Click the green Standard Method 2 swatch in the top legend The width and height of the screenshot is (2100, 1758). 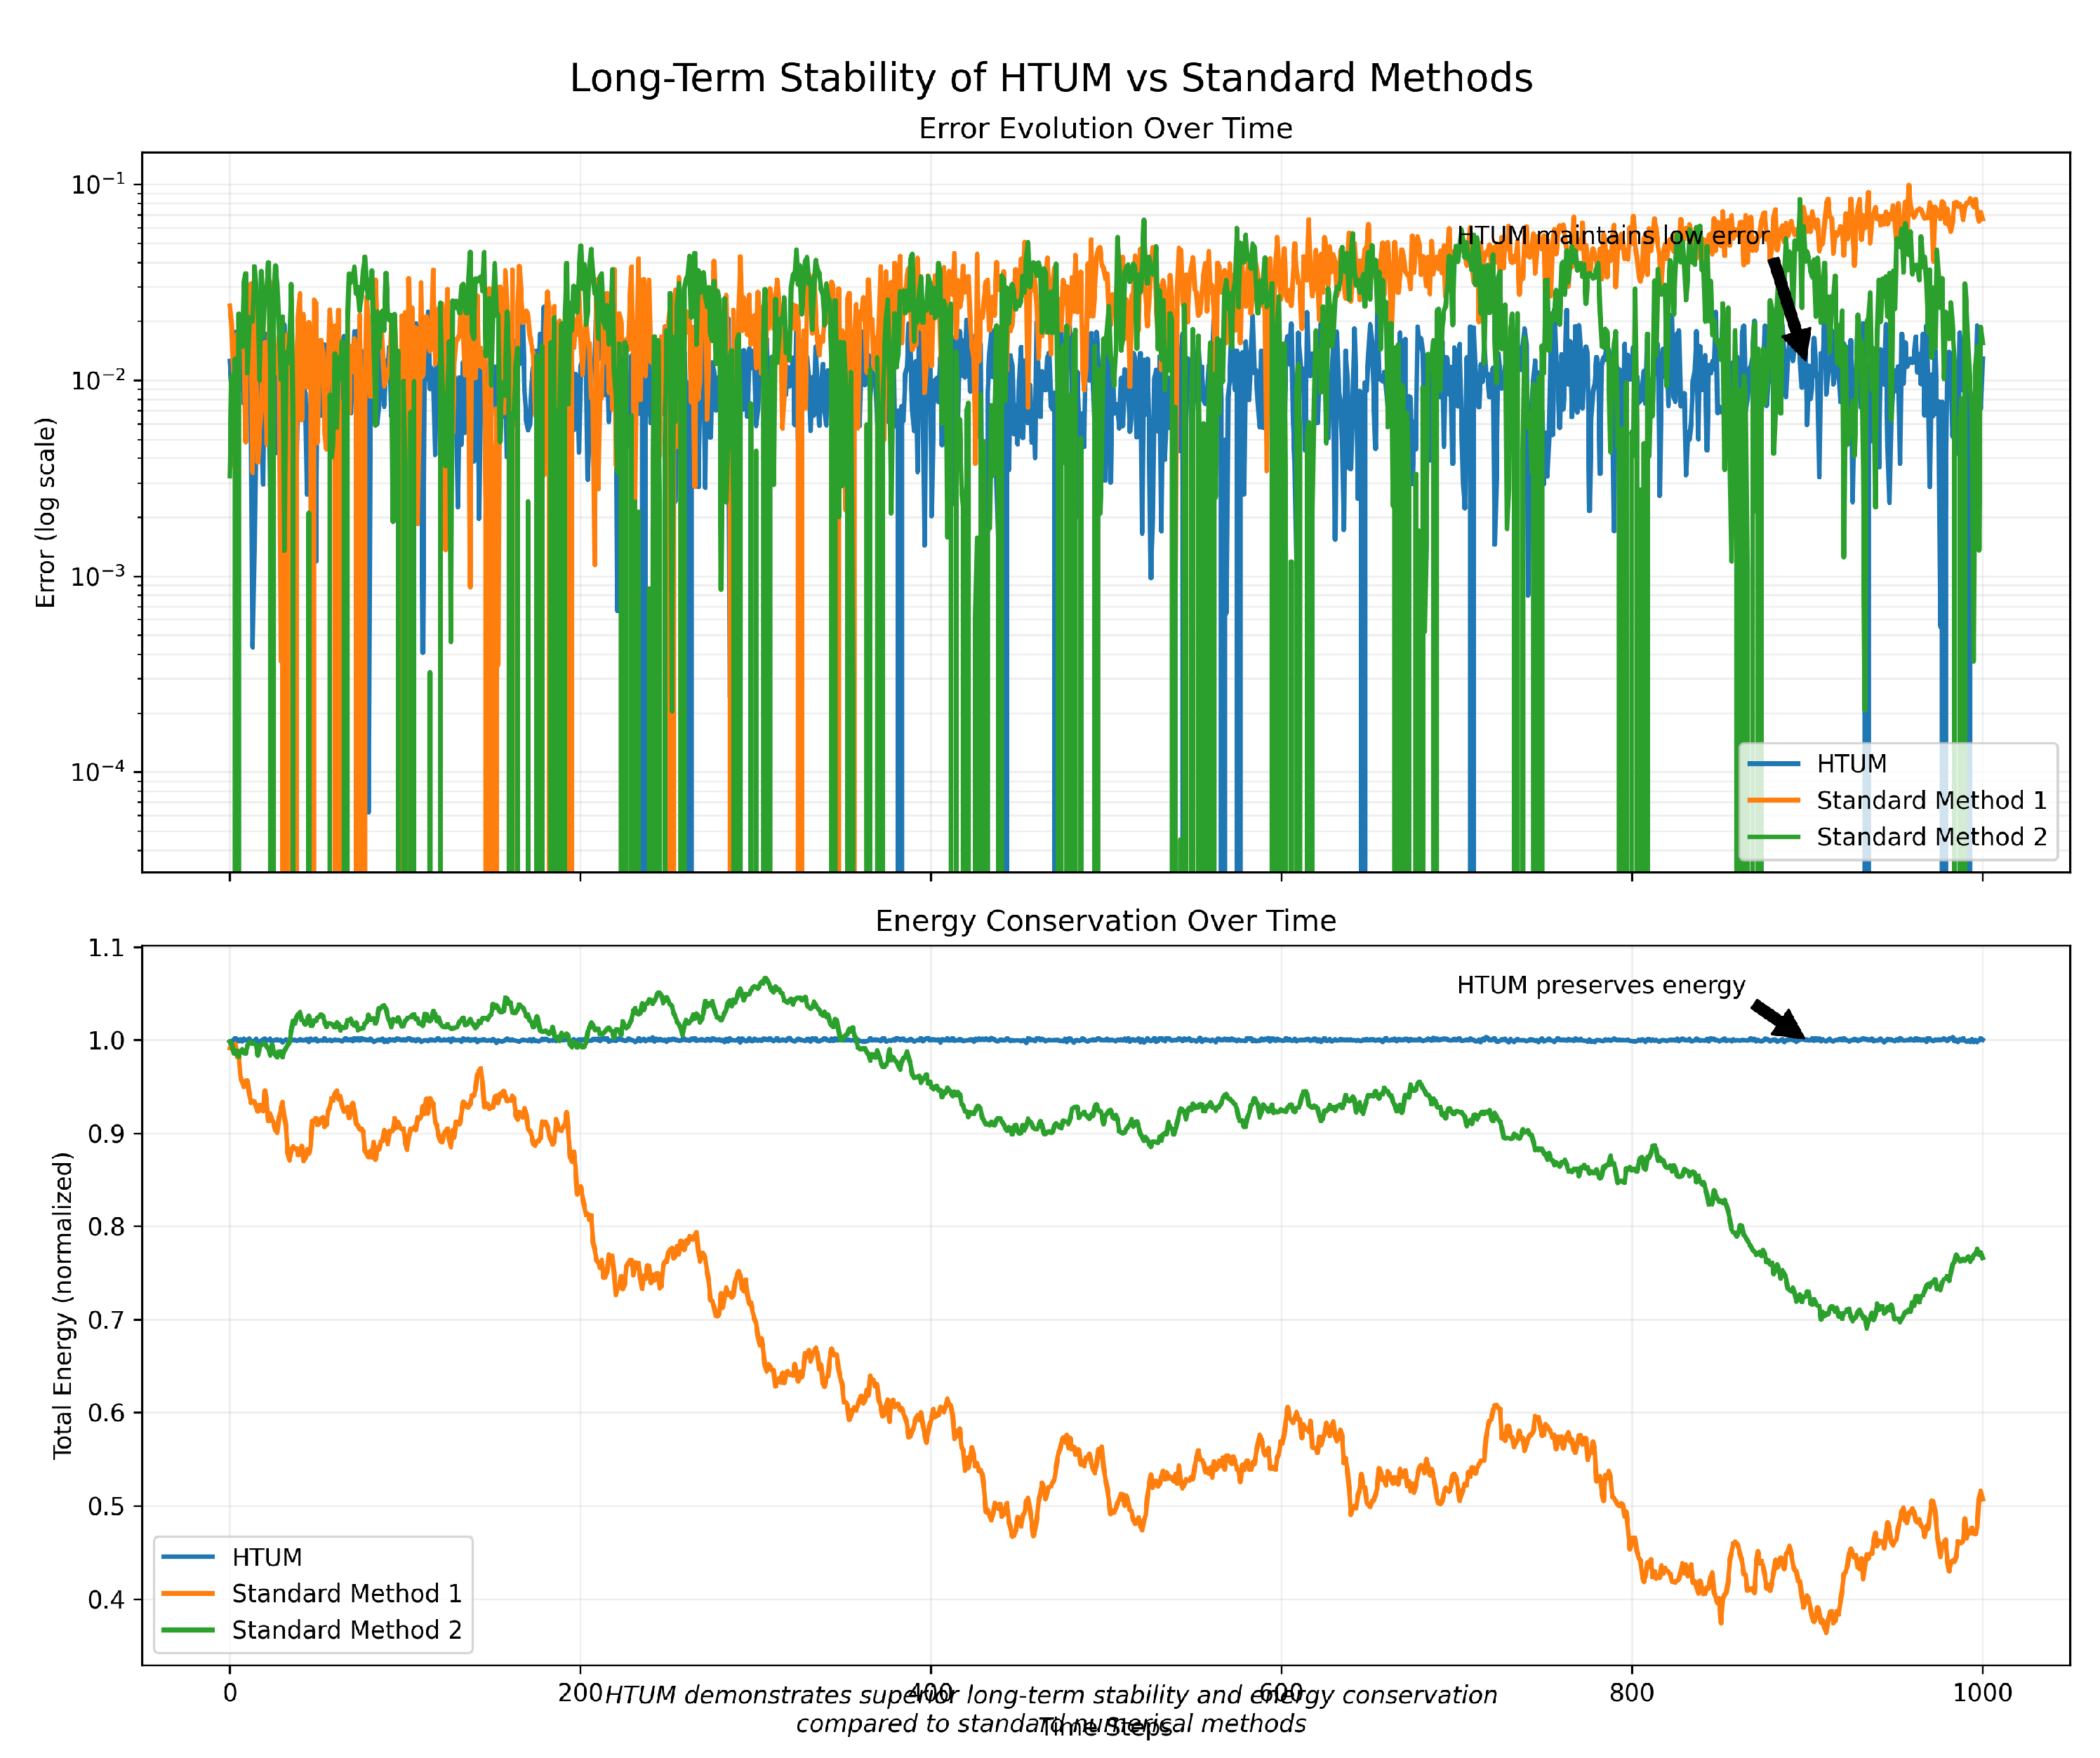click(x=1773, y=836)
